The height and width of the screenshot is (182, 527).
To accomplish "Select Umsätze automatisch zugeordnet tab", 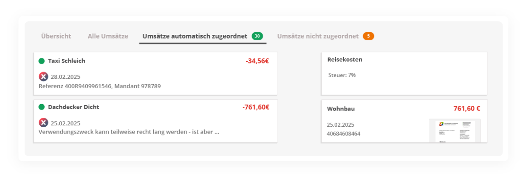I will click(195, 36).
